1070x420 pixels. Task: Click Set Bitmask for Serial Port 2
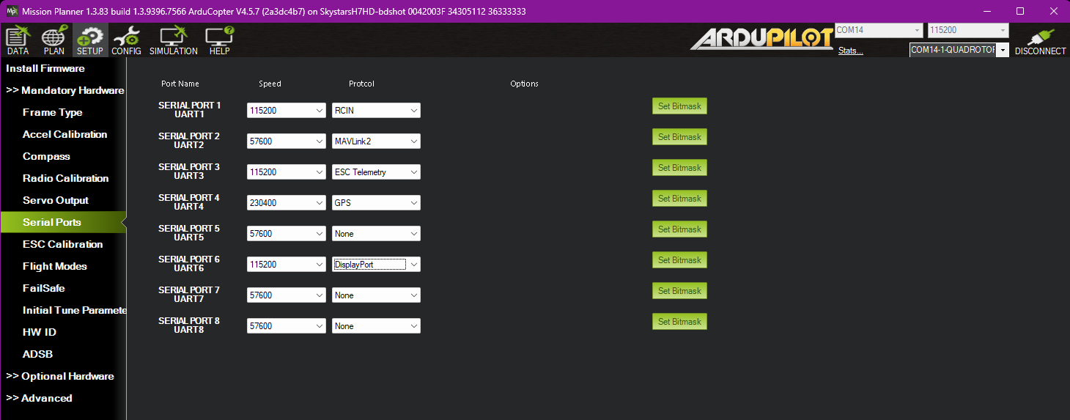pos(679,137)
